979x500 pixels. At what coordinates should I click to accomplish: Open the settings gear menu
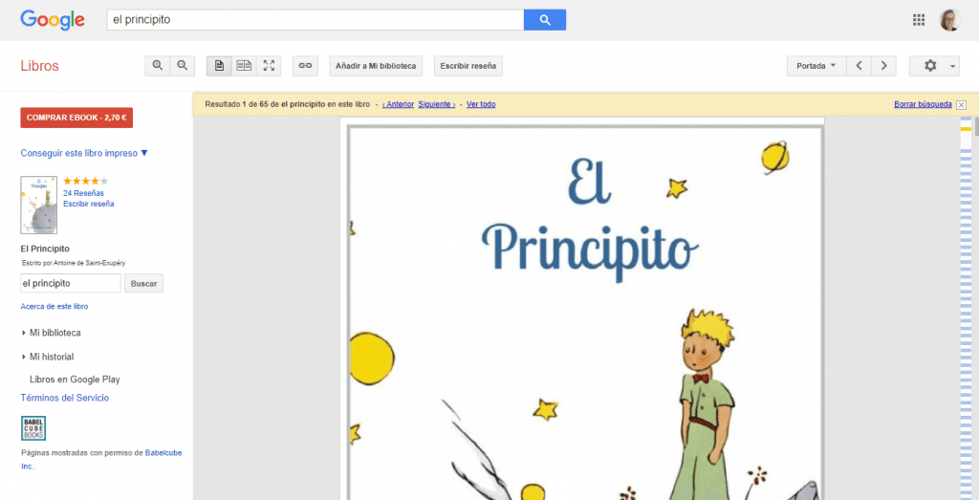934,66
